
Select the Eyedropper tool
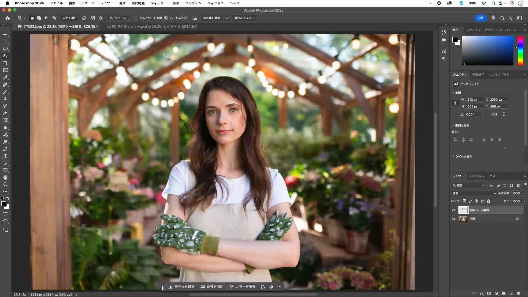coord(5,77)
